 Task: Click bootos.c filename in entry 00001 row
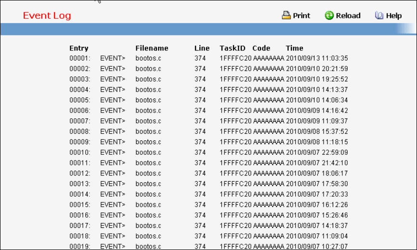(x=148, y=58)
